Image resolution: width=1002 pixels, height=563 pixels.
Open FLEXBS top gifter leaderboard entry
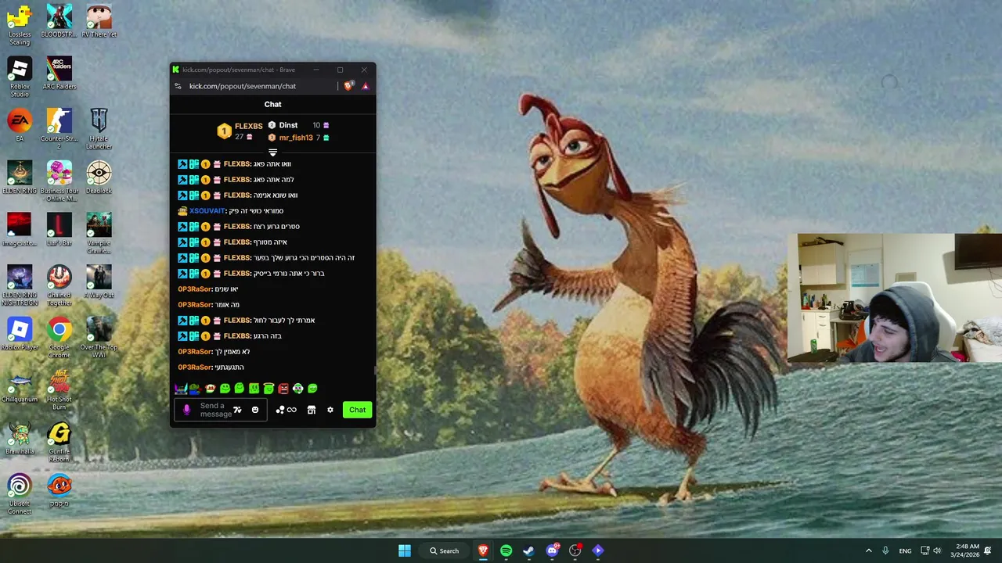tap(239, 131)
